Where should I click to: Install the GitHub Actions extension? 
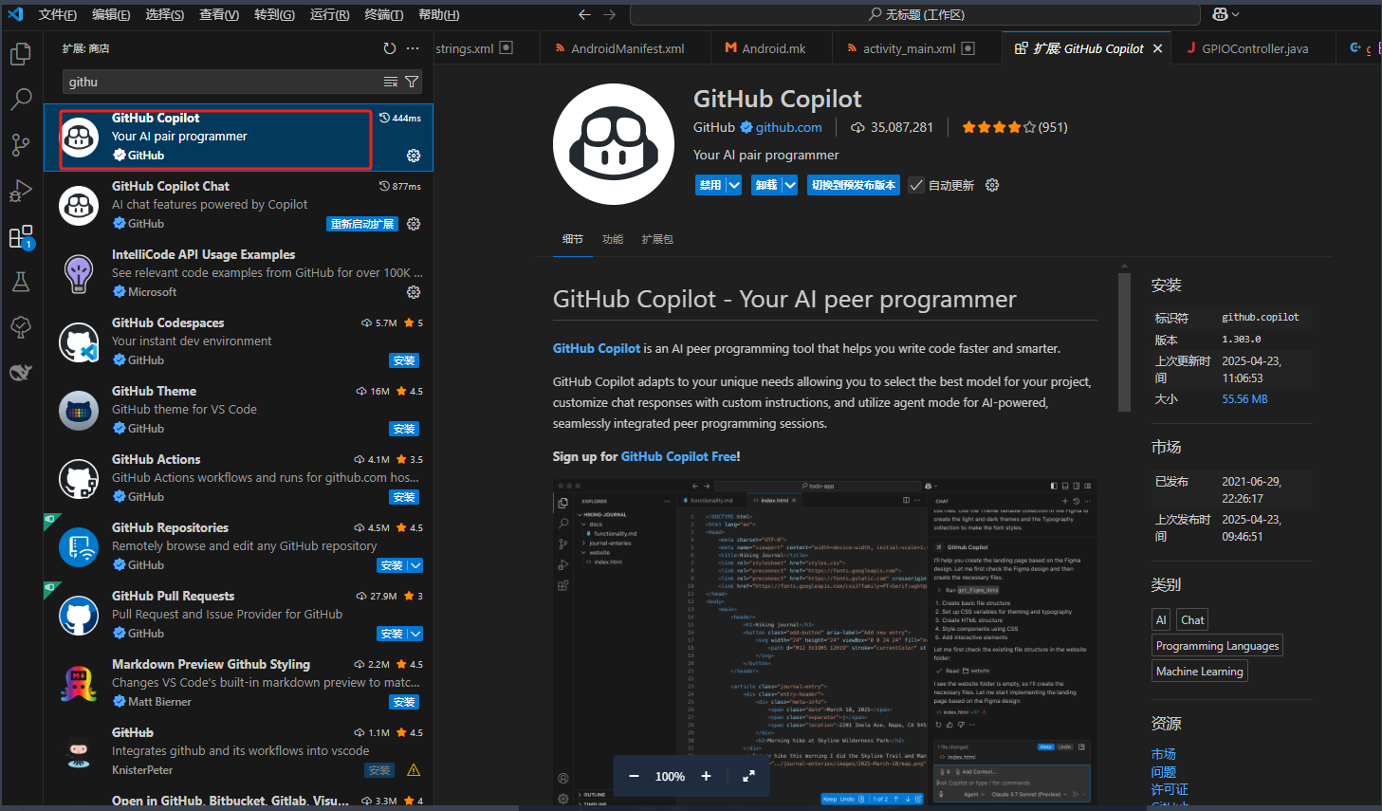pos(404,497)
